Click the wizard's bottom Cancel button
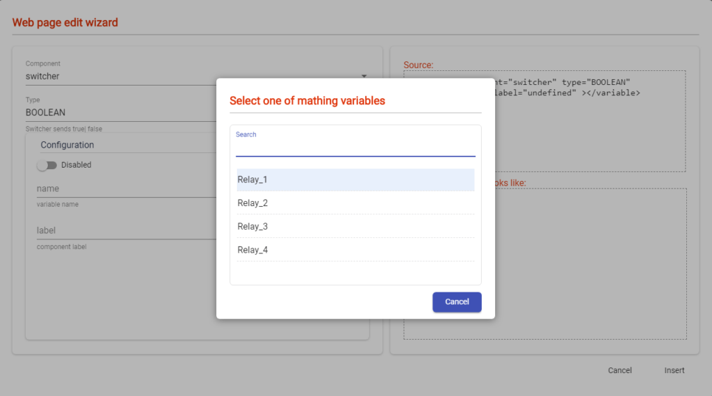The image size is (712, 396). click(620, 370)
